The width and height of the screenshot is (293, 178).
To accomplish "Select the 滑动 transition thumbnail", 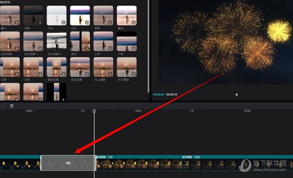I will 80,41.
